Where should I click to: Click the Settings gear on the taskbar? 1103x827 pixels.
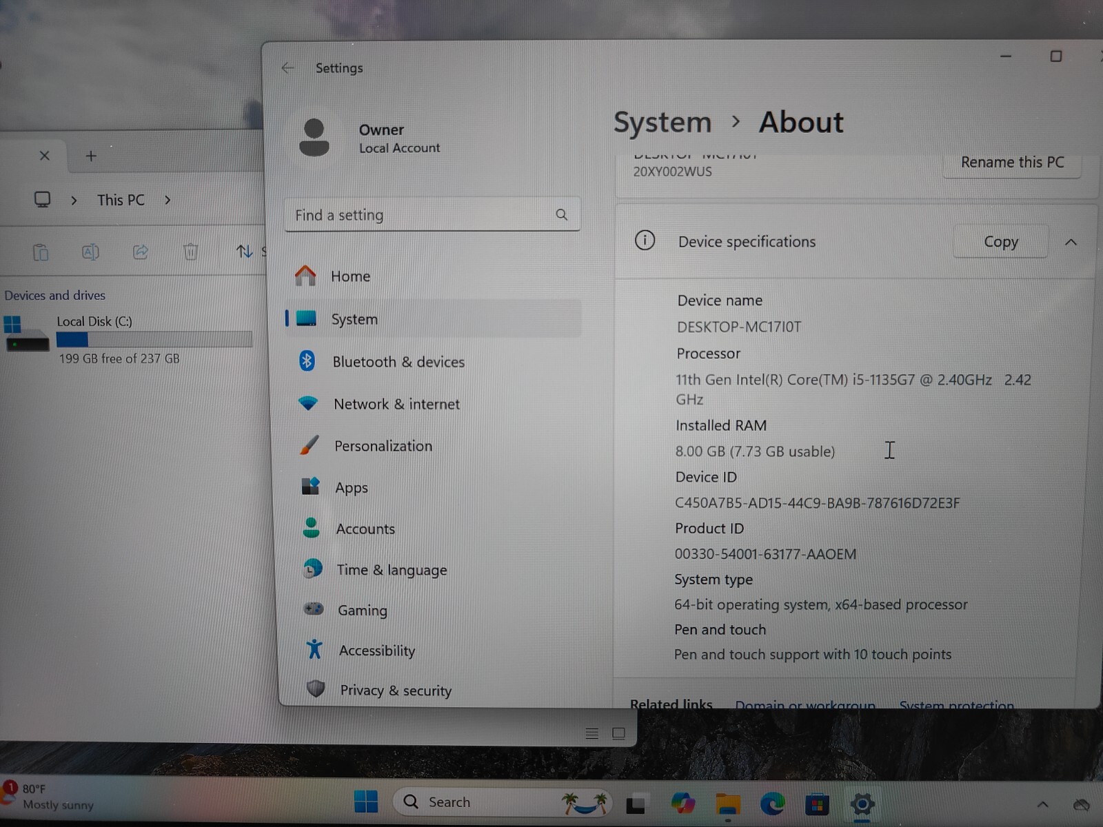pos(862,804)
